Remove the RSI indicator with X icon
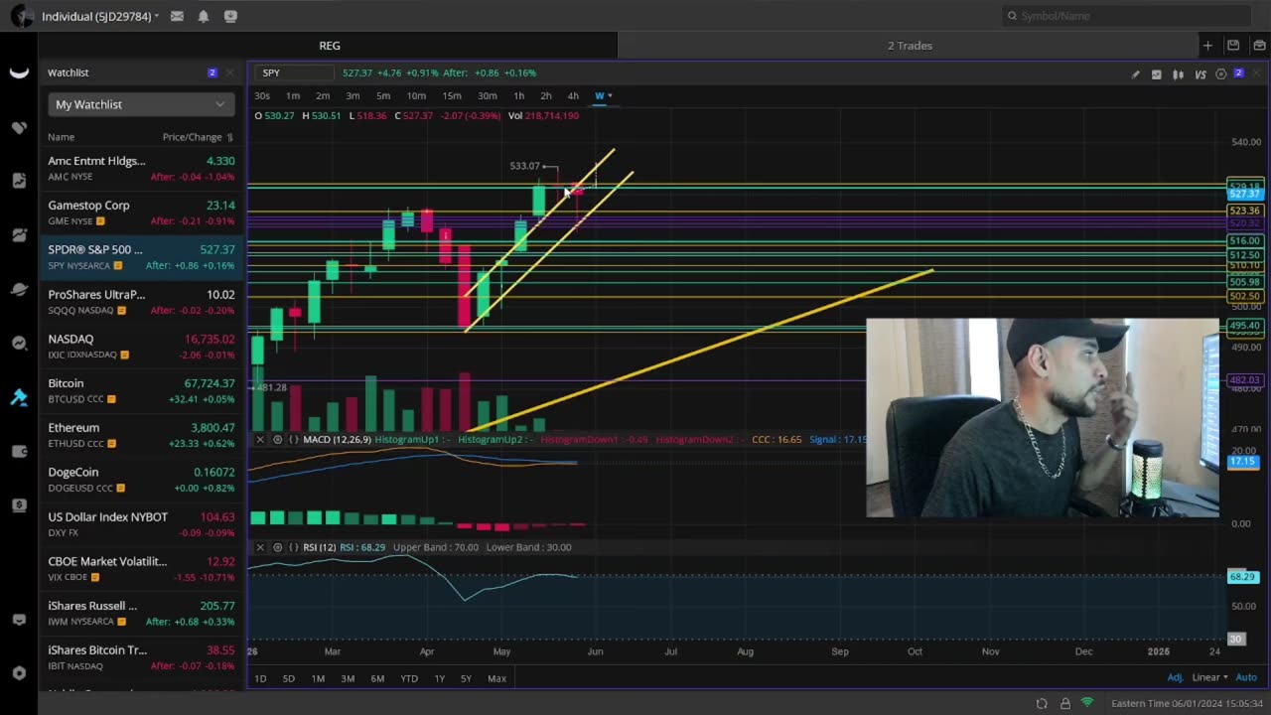The image size is (1271, 715). pos(260,547)
